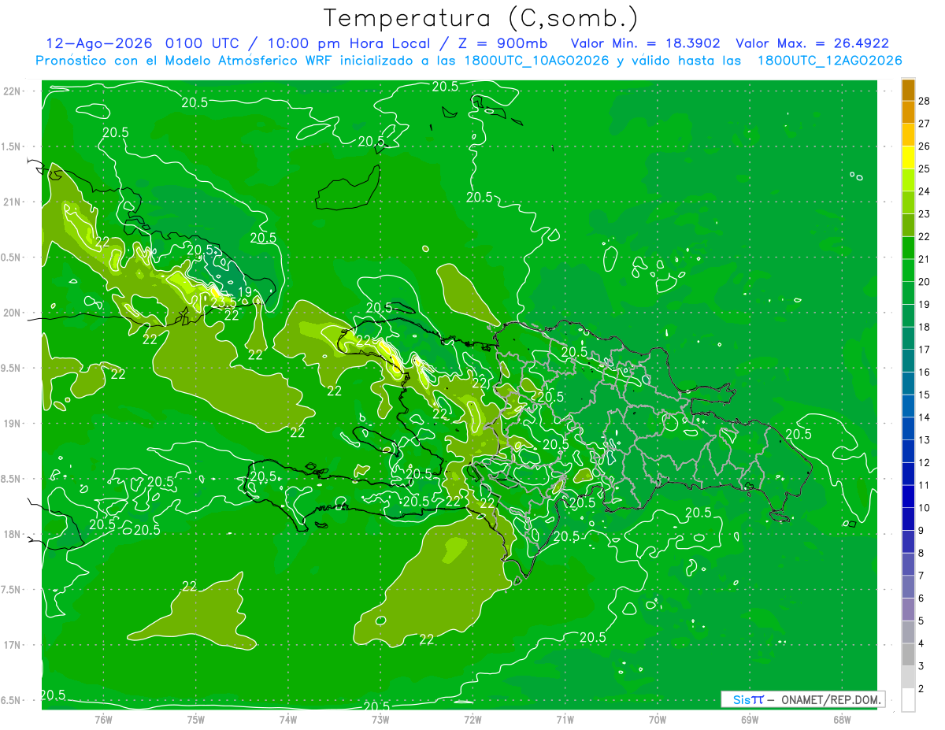Click the "71W" longitude axis label
The image size is (945, 730).
click(x=565, y=719)
